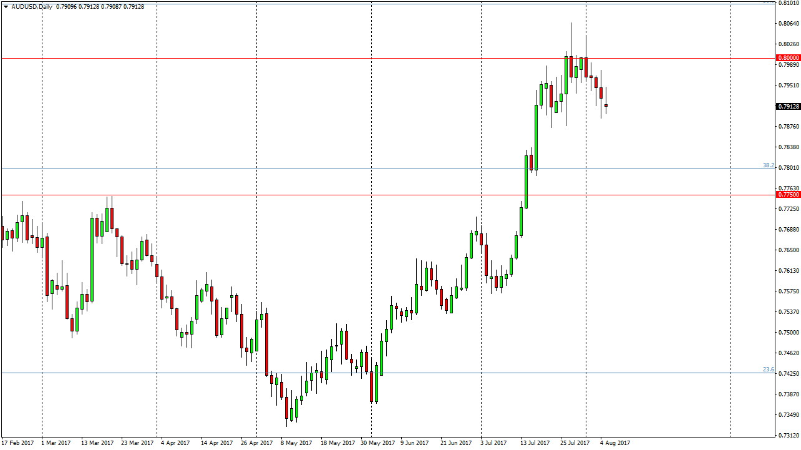Click the 13 Mar 2017 date label
This screenshot has height=450, width=801.
[x=97, y=443]
